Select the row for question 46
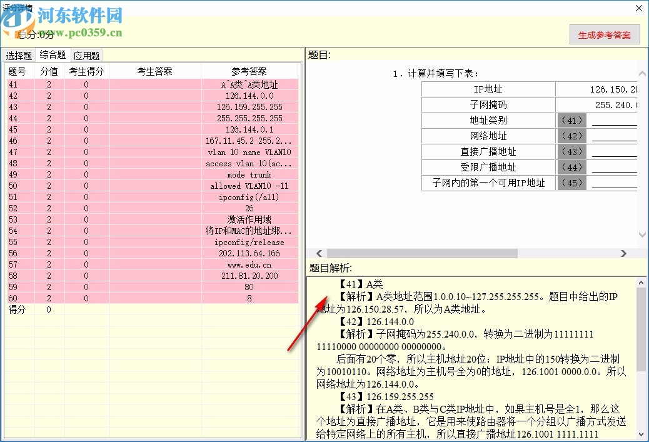649x442 pixels. click(153, 141)
